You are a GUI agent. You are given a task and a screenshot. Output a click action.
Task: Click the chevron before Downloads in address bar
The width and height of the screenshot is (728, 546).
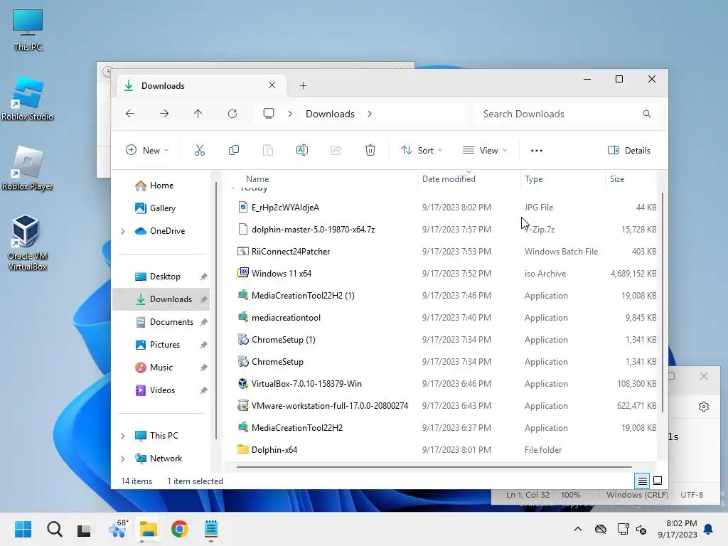pyautogui.click(x=290, y=114)
